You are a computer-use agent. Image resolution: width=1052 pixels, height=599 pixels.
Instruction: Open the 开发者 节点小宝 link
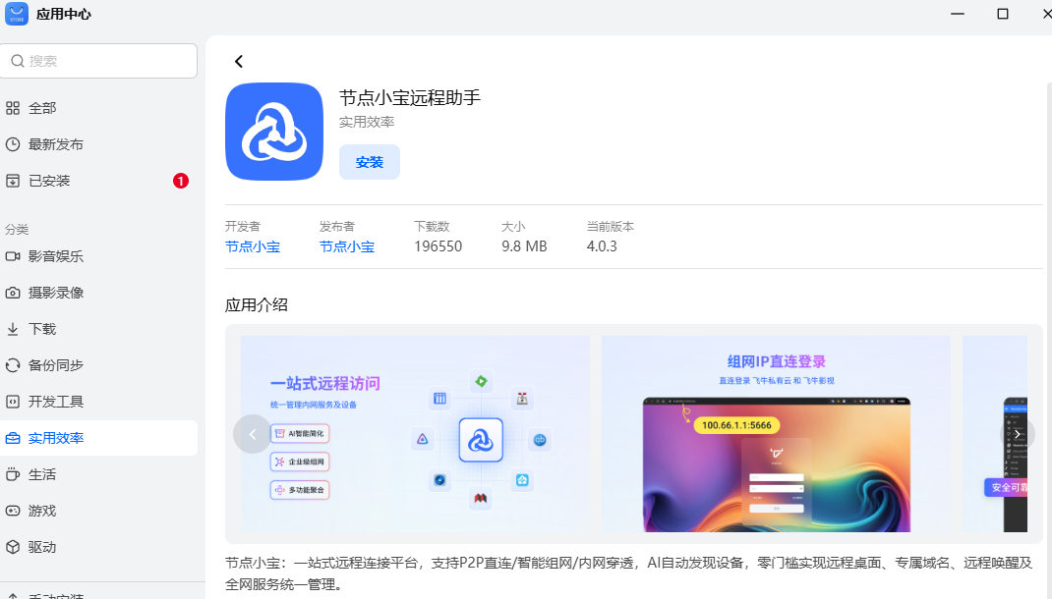pyautogui.click(x=253, y=246)
